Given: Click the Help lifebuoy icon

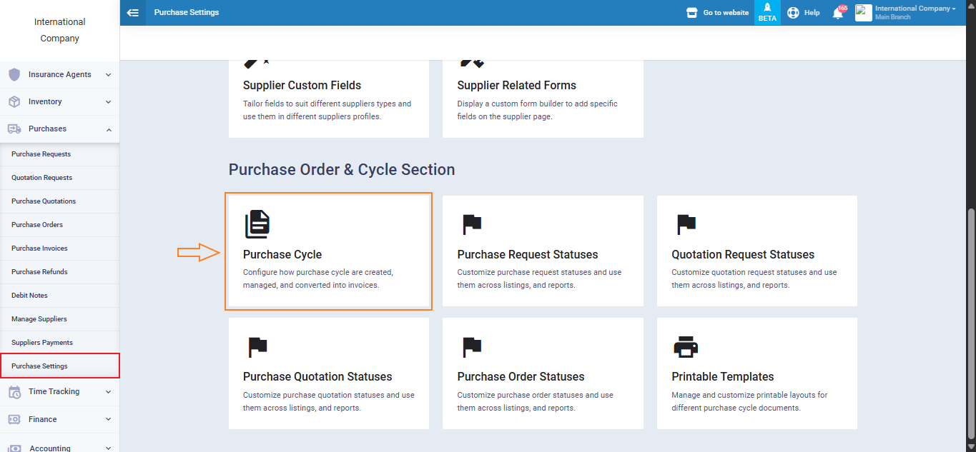Looking at the screenshot, I should tap(793, 13).
